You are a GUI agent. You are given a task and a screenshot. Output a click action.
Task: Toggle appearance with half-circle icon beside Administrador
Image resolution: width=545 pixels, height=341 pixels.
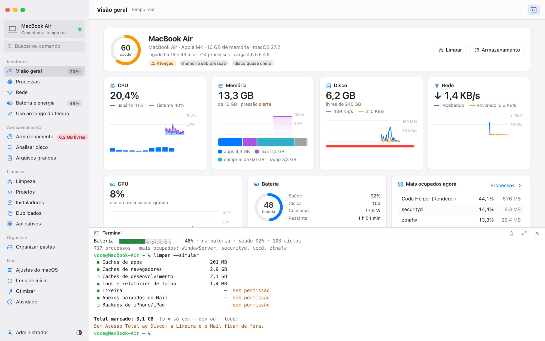point(79,333)
